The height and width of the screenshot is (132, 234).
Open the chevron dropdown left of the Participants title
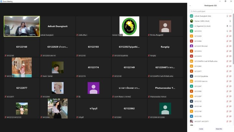click(190, 6)
